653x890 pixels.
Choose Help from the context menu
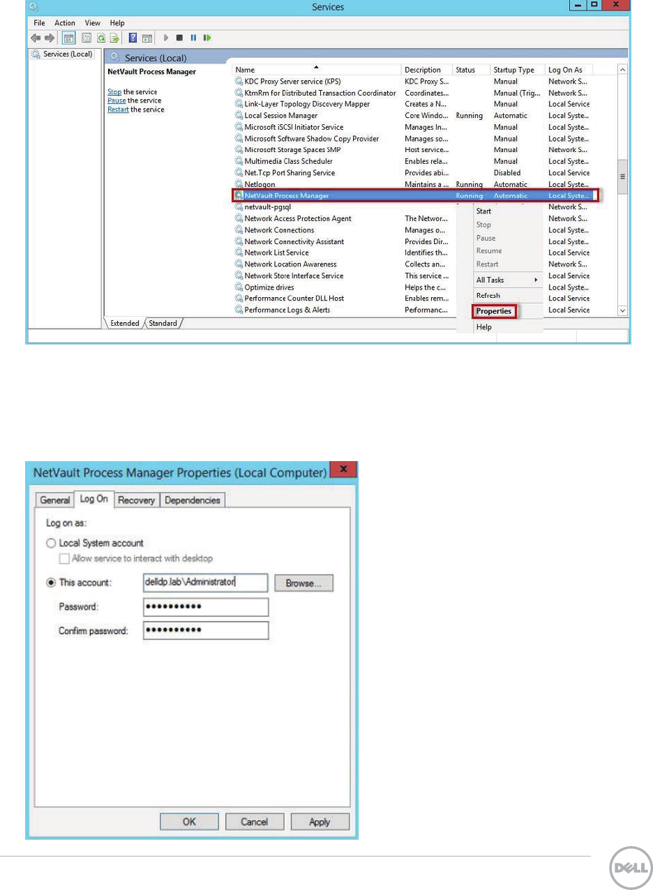click(x=483, y=327)
